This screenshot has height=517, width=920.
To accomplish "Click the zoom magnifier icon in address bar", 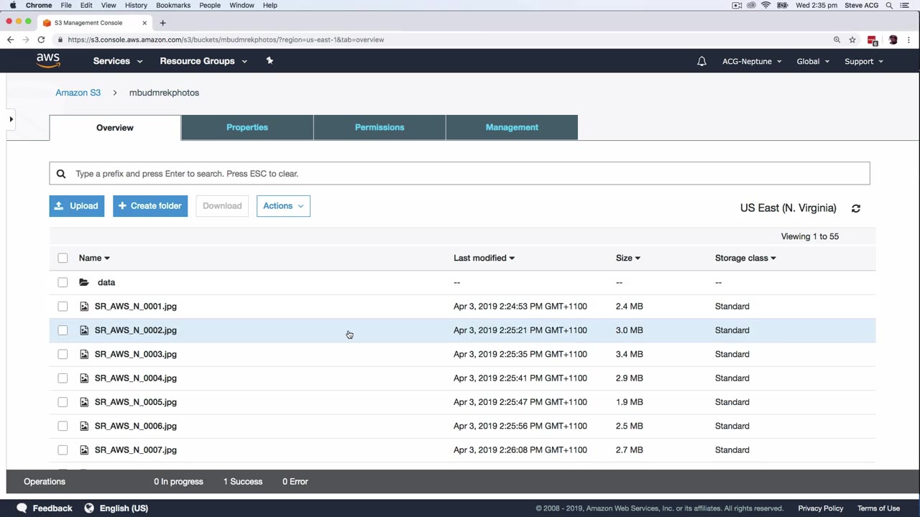I will coord(837,39).
